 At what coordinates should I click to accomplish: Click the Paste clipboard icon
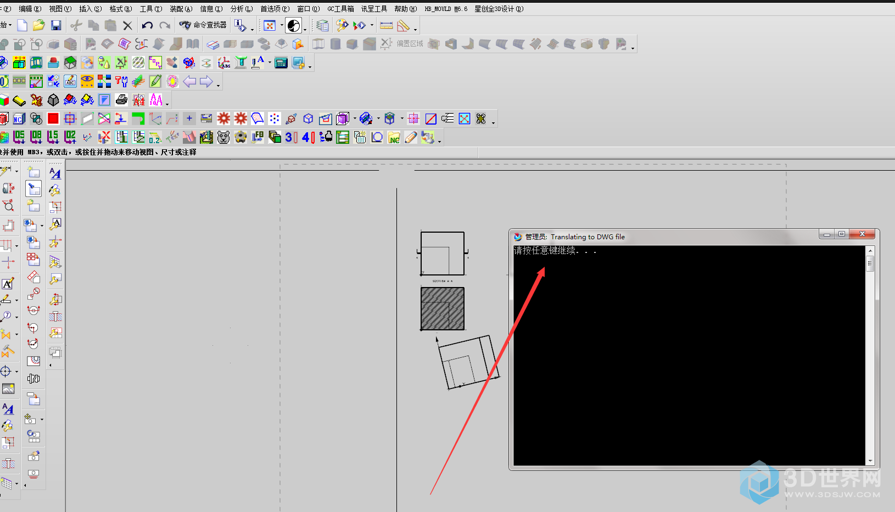coord(110,25)
